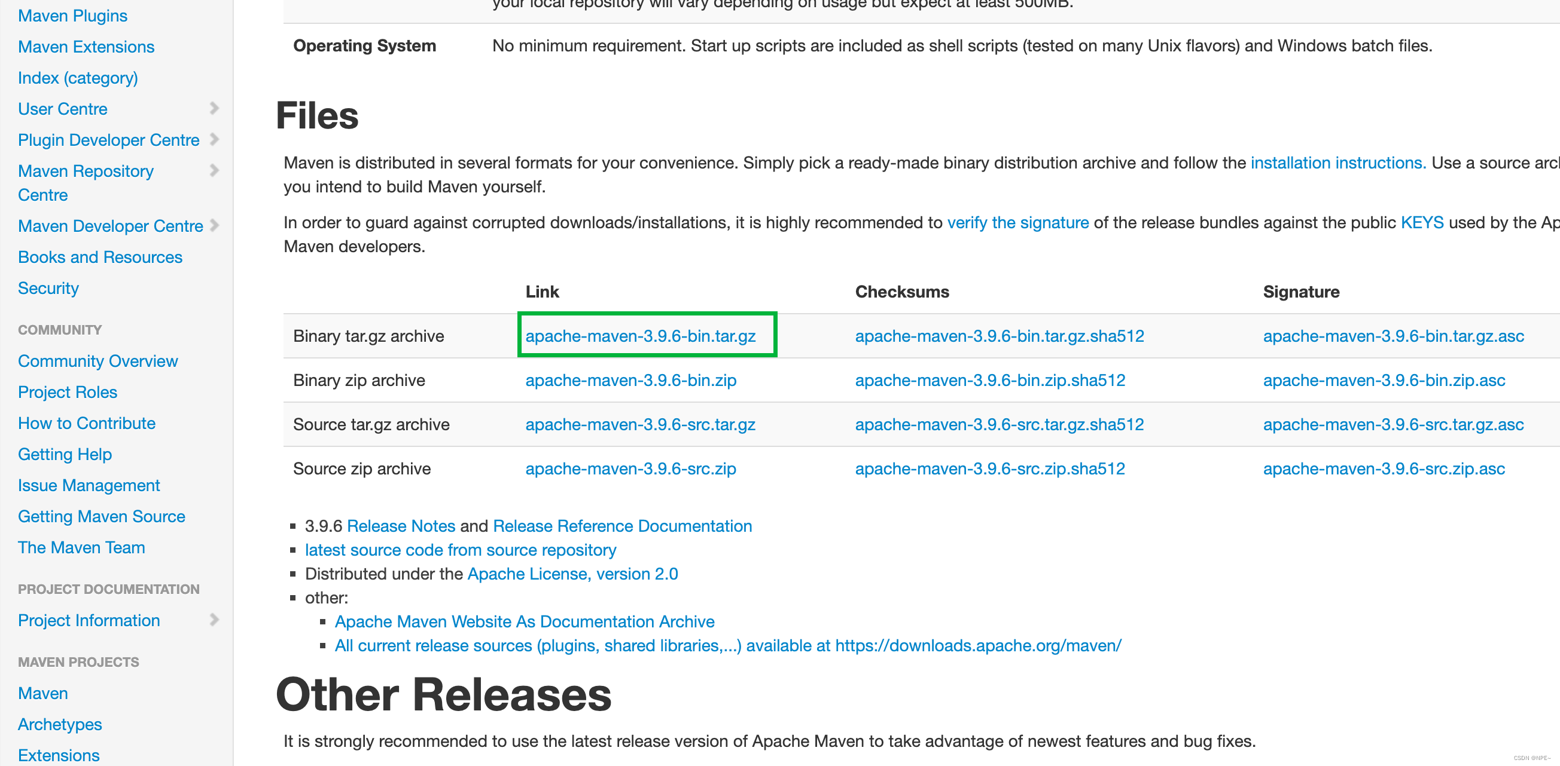
Task: Expand the User Centre submenu arrow
Action: point(214,108)
